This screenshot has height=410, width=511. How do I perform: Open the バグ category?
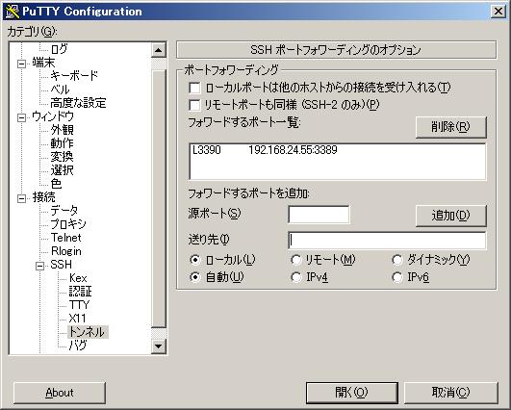click(x=78, y=346)
